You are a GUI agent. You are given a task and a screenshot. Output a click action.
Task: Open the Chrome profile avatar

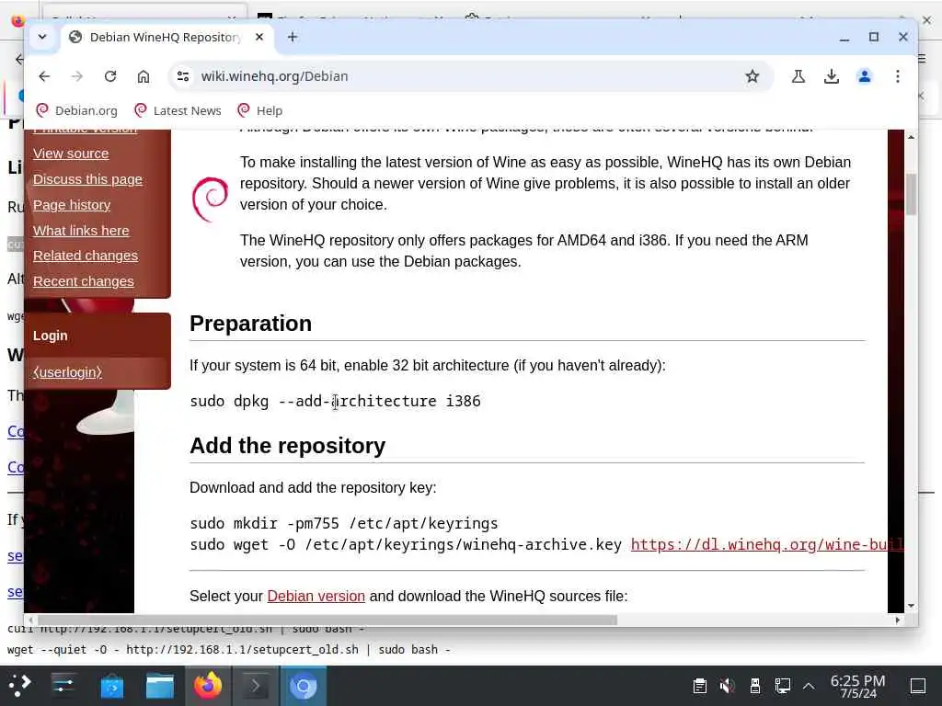pyautogui.click(x=865, y=76)
